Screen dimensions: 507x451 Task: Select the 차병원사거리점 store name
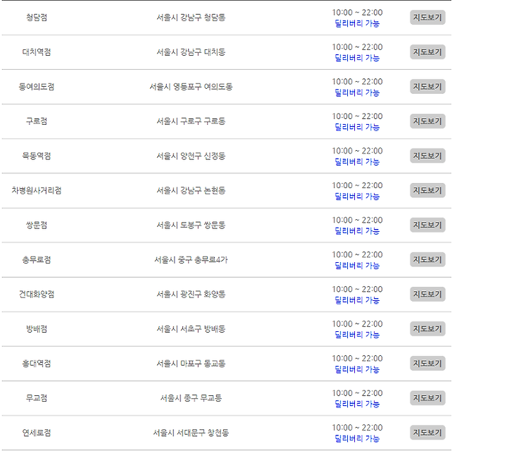37,190
